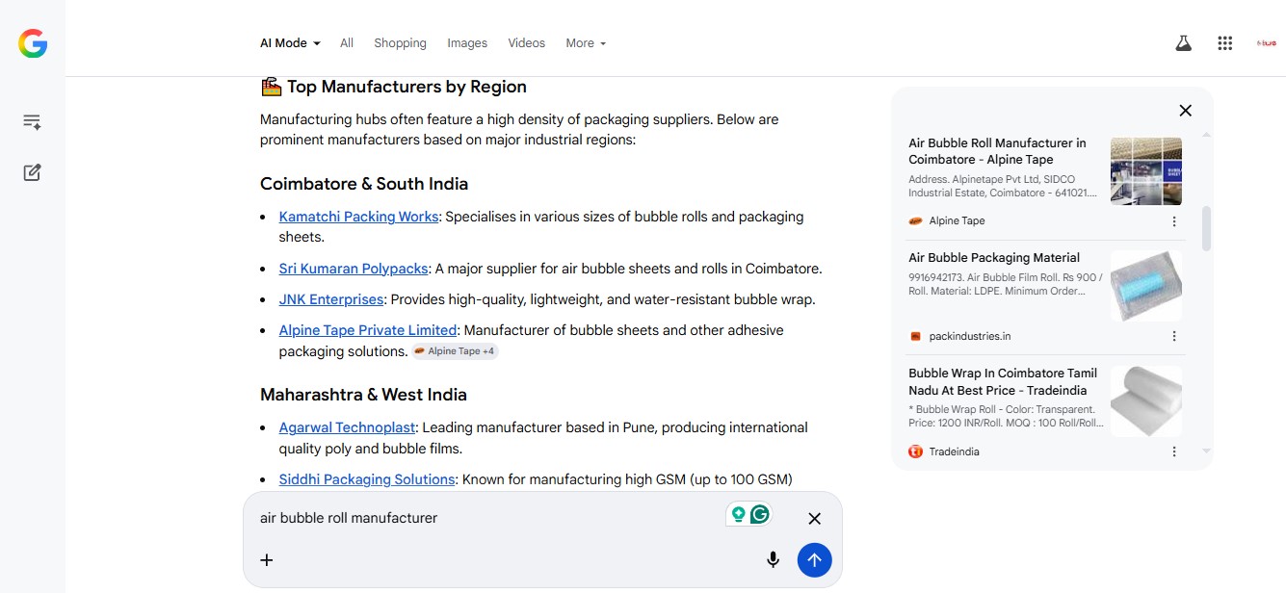The image size is (1286, 593).
Task: Click the green lightbulb suggestion icon
Action: click(x=738, y=515)
